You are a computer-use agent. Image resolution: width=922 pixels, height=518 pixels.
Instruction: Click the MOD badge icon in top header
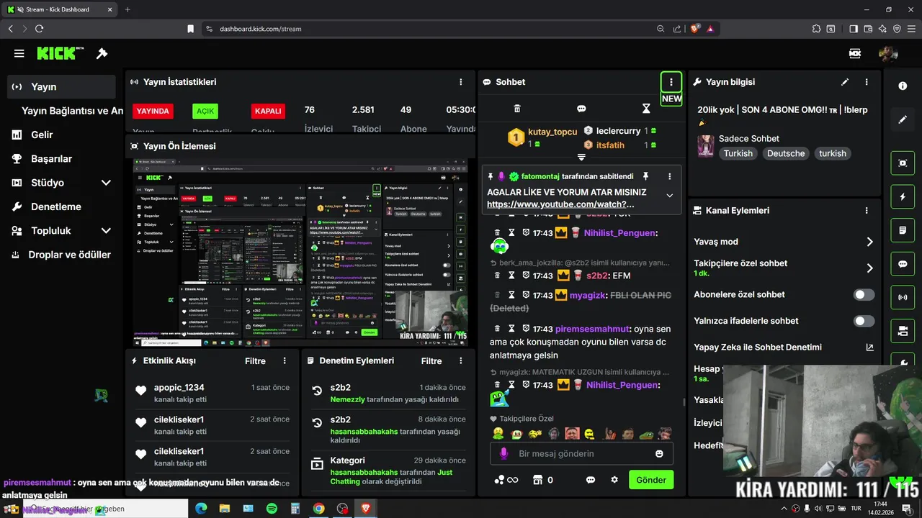(x=855, y=53)
